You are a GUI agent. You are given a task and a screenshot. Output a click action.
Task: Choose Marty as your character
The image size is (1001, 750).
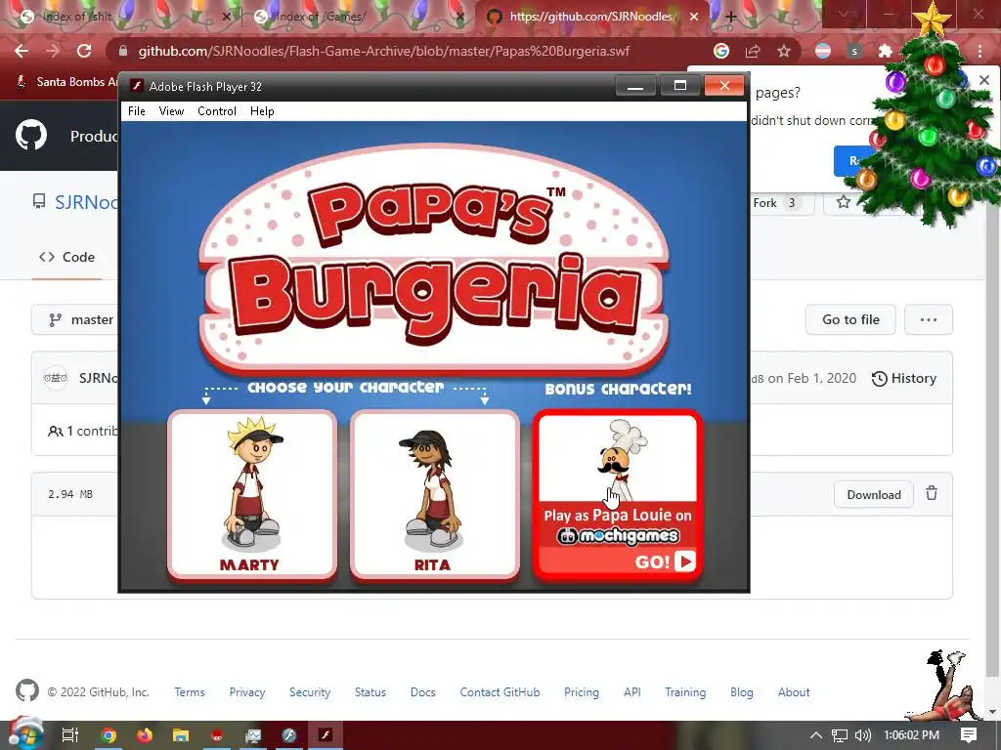(251, 495)
